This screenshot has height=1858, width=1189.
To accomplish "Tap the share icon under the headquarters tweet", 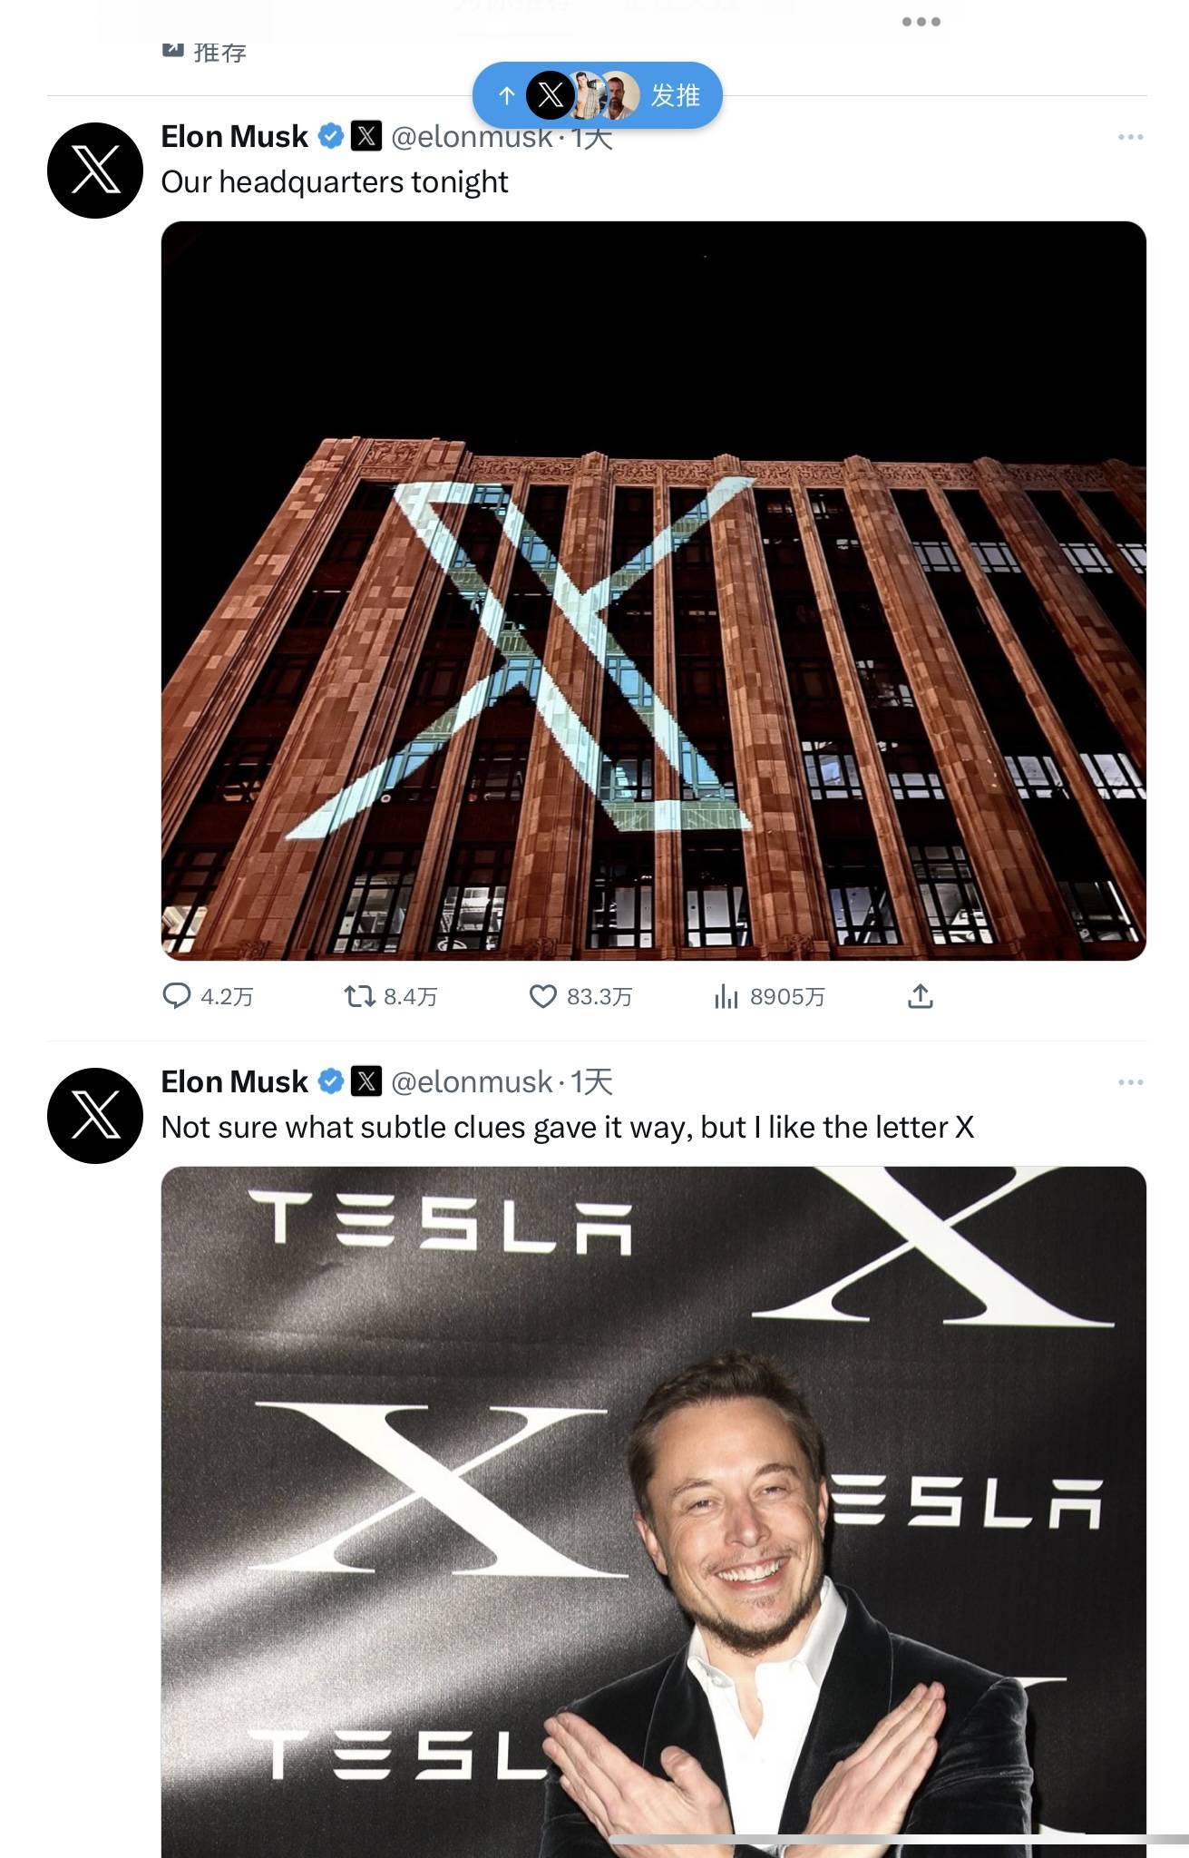I will (x=920, y=996).
